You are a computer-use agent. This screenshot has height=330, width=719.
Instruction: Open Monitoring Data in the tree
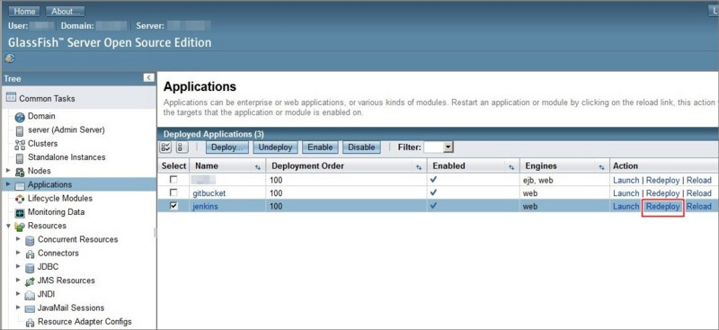pyautogui.click(x=56, y=212)
